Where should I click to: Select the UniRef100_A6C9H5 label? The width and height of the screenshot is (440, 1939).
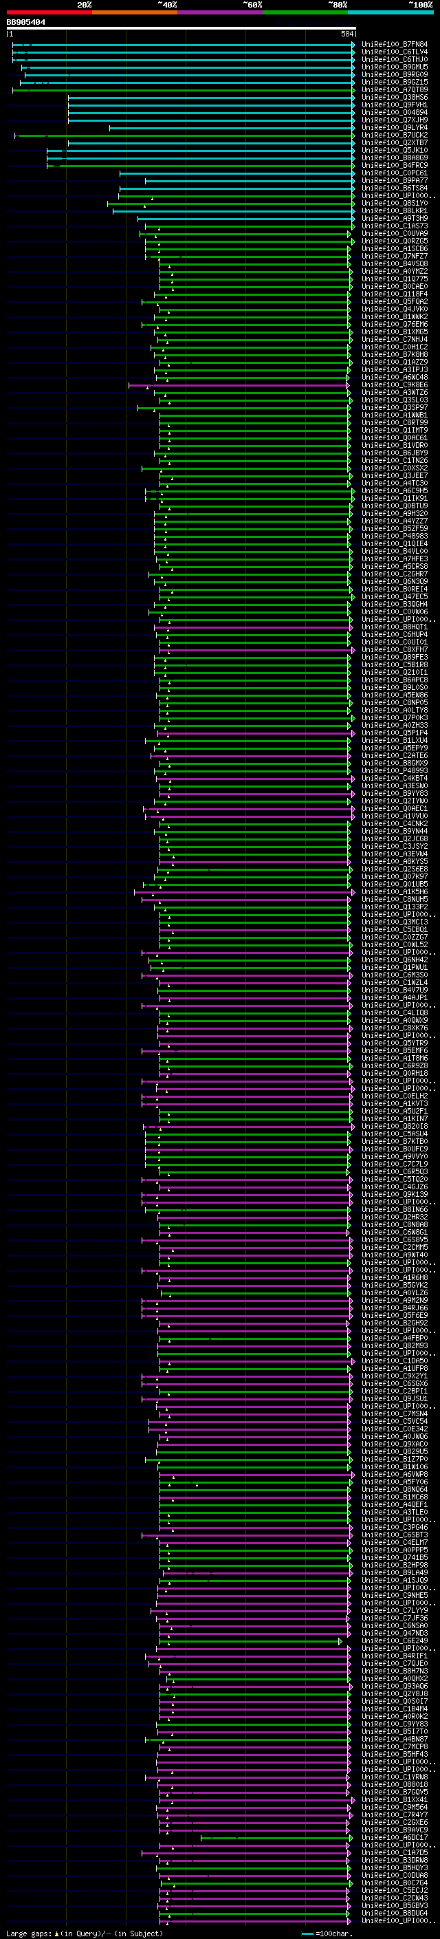coord(395,491)
